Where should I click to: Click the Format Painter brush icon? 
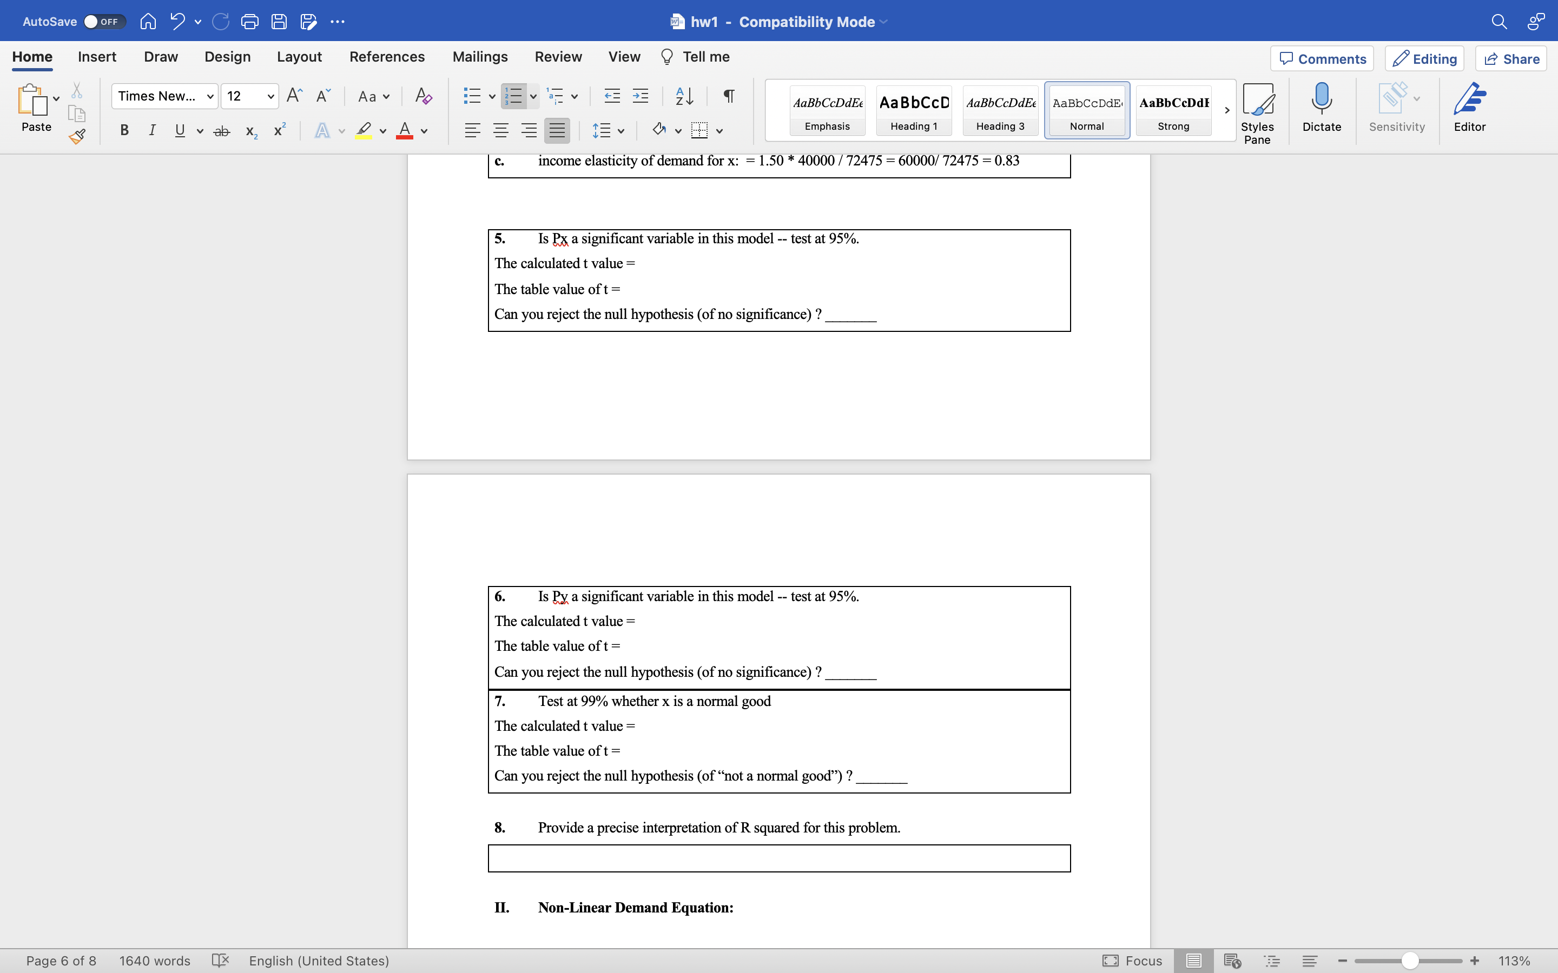77,136
